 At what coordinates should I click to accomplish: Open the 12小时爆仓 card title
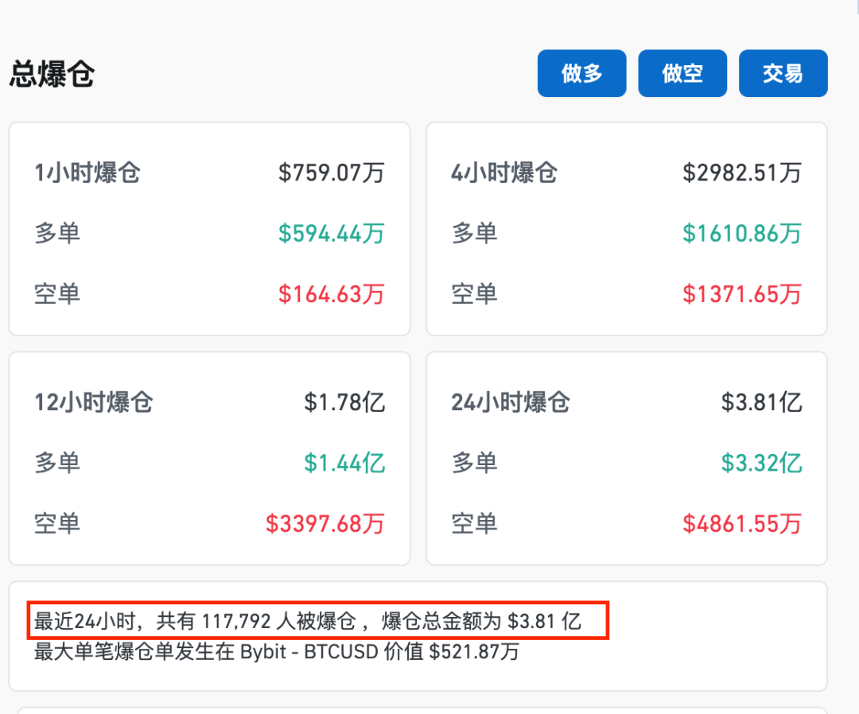coord(94,402)
